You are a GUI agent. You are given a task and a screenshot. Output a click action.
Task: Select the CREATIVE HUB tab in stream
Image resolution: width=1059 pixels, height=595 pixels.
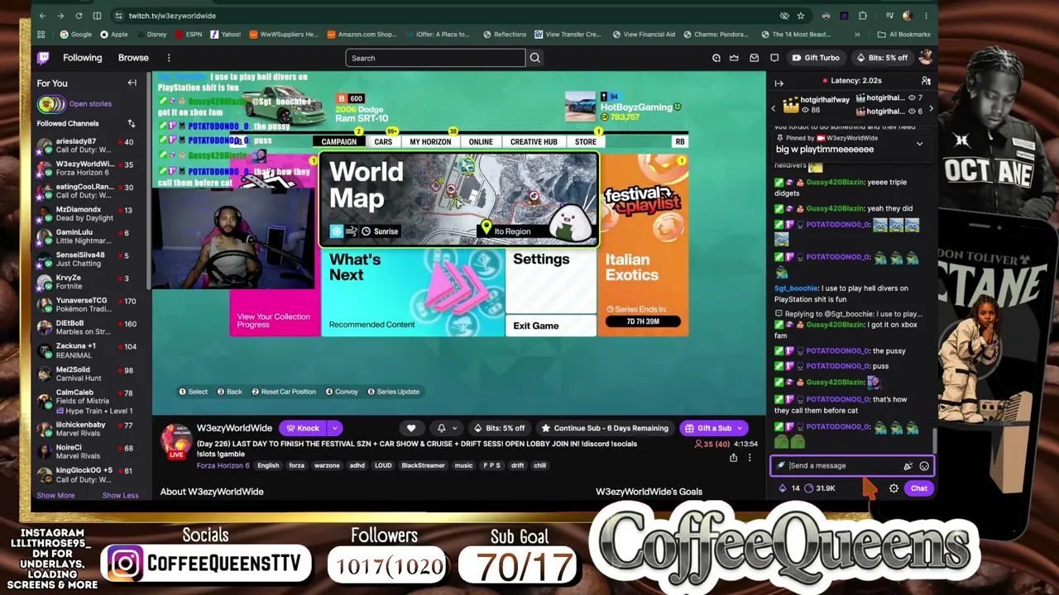pyautogui.click(x=534, y=142)
